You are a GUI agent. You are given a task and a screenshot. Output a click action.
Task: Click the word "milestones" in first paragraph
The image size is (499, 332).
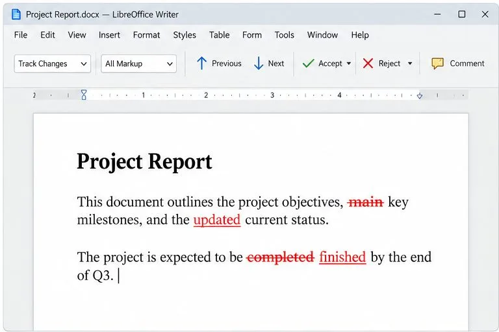click(109, 220)
